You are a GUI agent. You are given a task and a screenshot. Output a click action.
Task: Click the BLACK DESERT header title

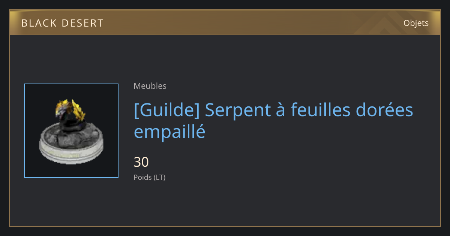click(62, 23)
